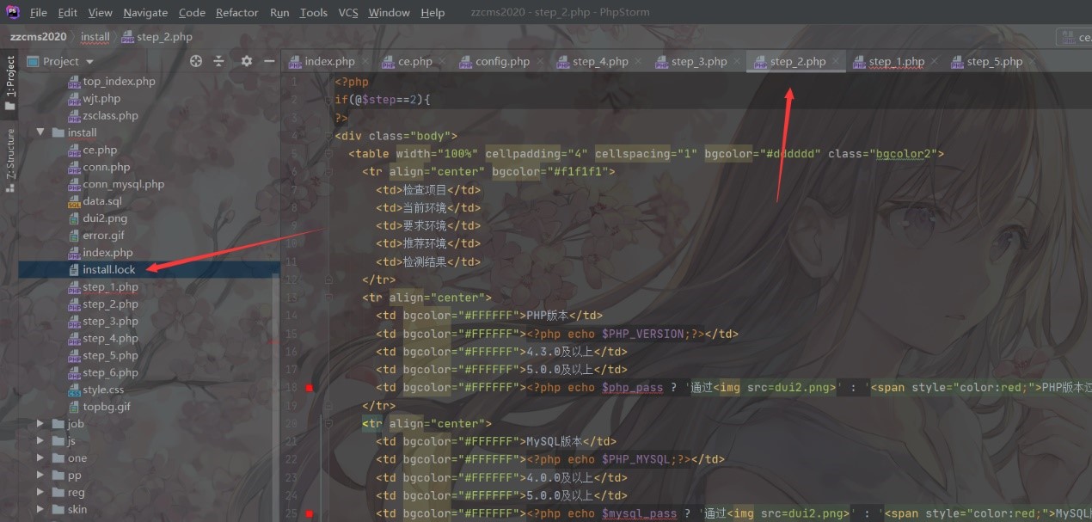Open the Edit menu
The width and height of the screenshot is (1092, 522).
click(x=68, y=13)
